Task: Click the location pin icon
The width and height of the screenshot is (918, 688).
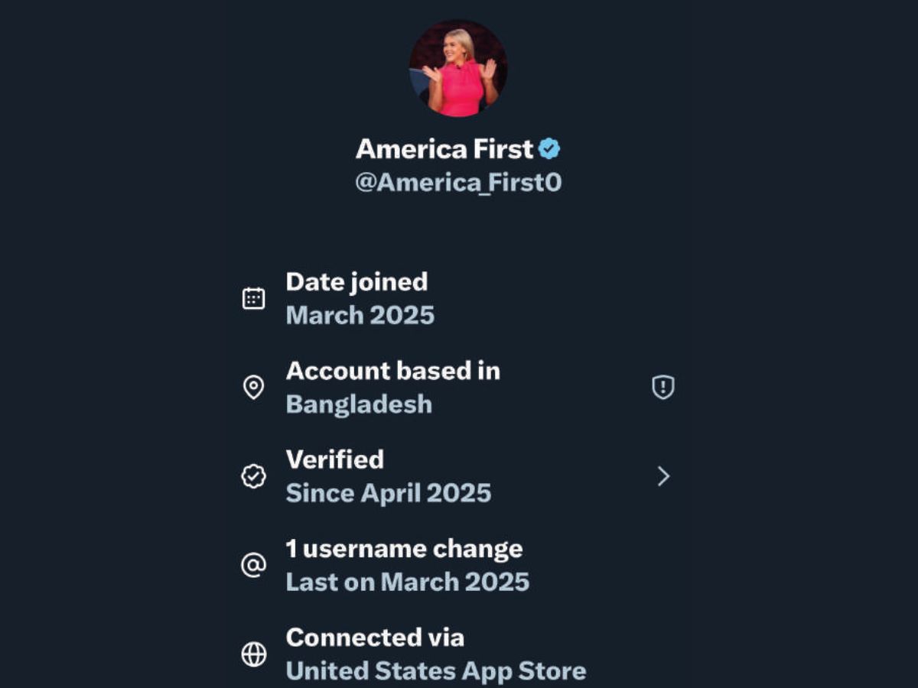Action: point(253,388)
